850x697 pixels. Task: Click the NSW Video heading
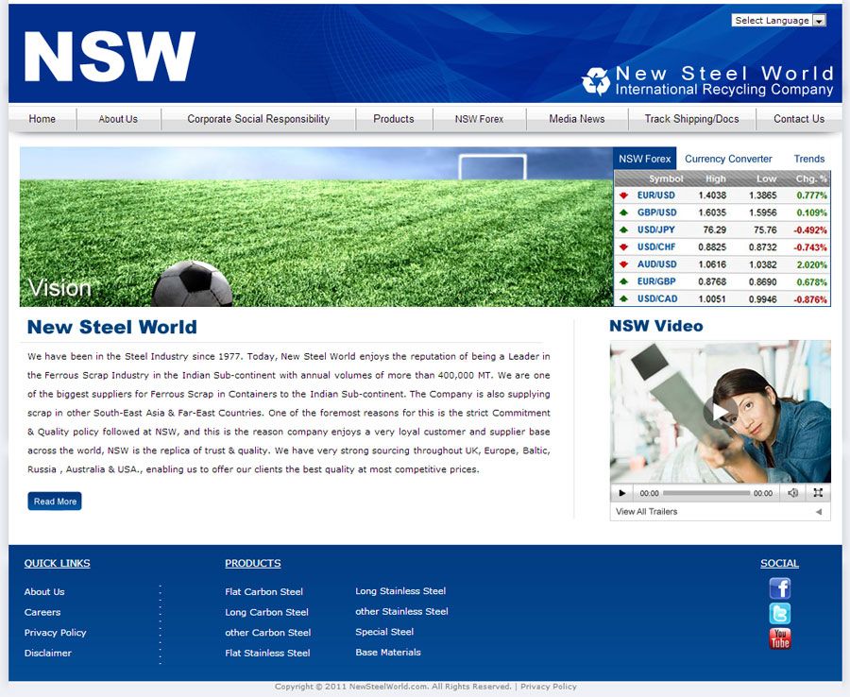pyautogui.click(x=656, y=326)
